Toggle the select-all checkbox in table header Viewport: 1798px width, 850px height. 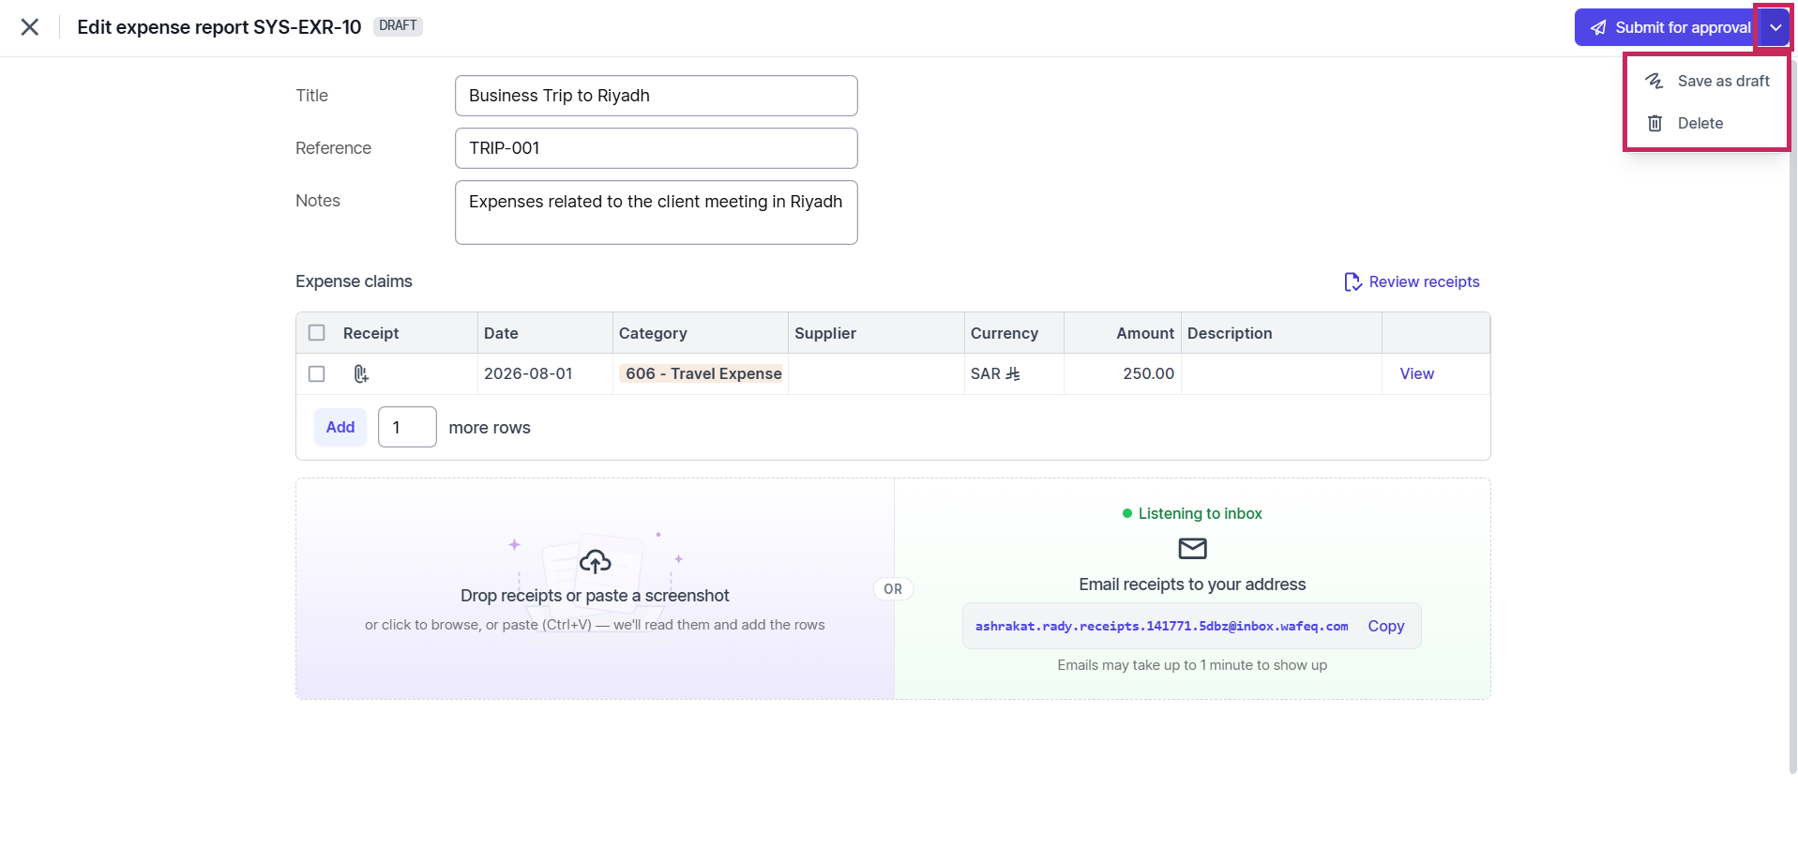(317, 333)
